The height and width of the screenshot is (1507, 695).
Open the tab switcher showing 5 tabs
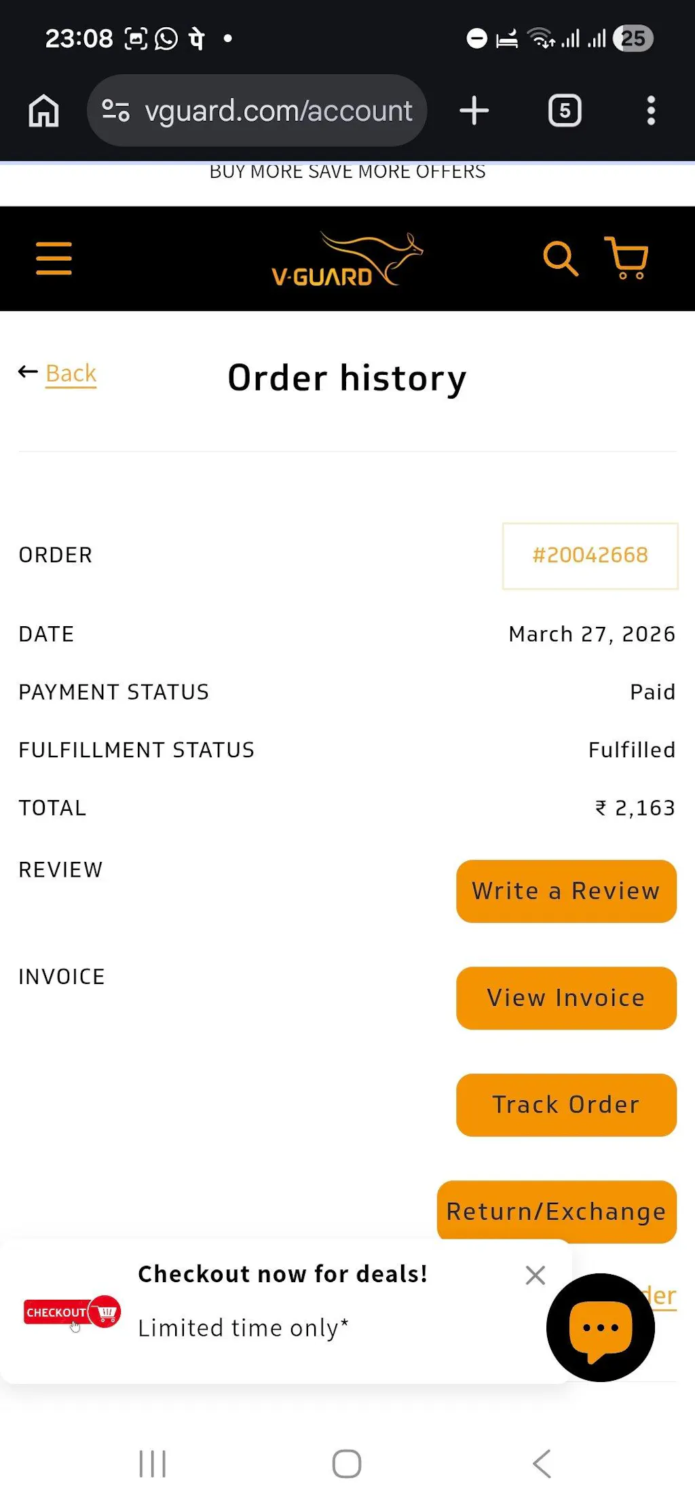[x=565, y=111]
